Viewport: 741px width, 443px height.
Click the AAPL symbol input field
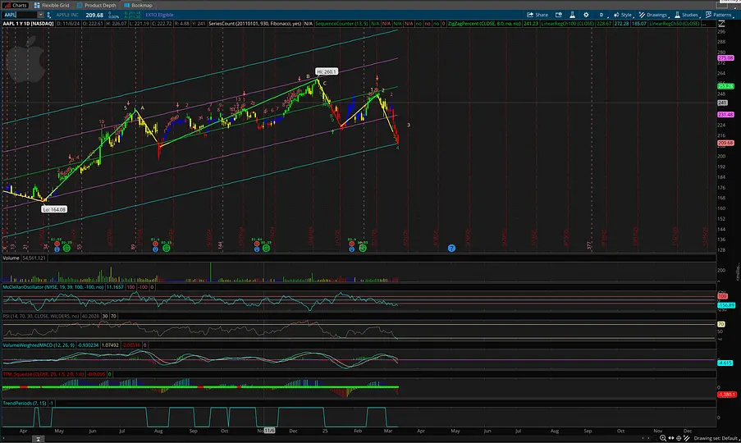point(20,15)
